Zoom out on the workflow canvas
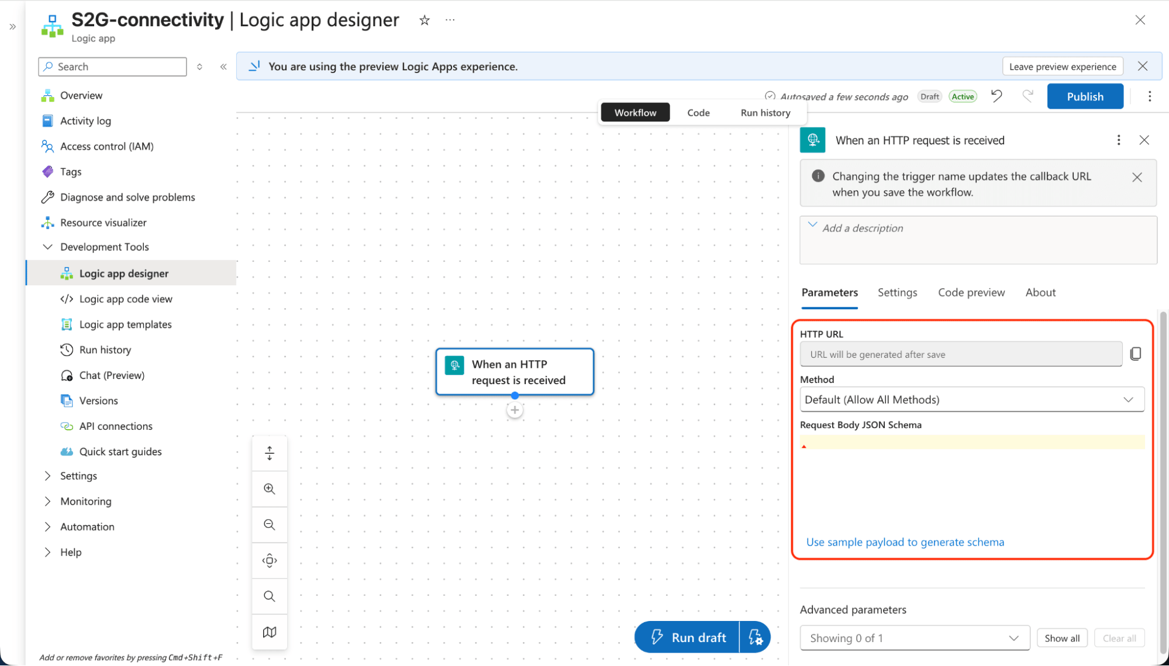This screenshot has width=1169, height=666. pyautogui.click(x=270, y=524)
